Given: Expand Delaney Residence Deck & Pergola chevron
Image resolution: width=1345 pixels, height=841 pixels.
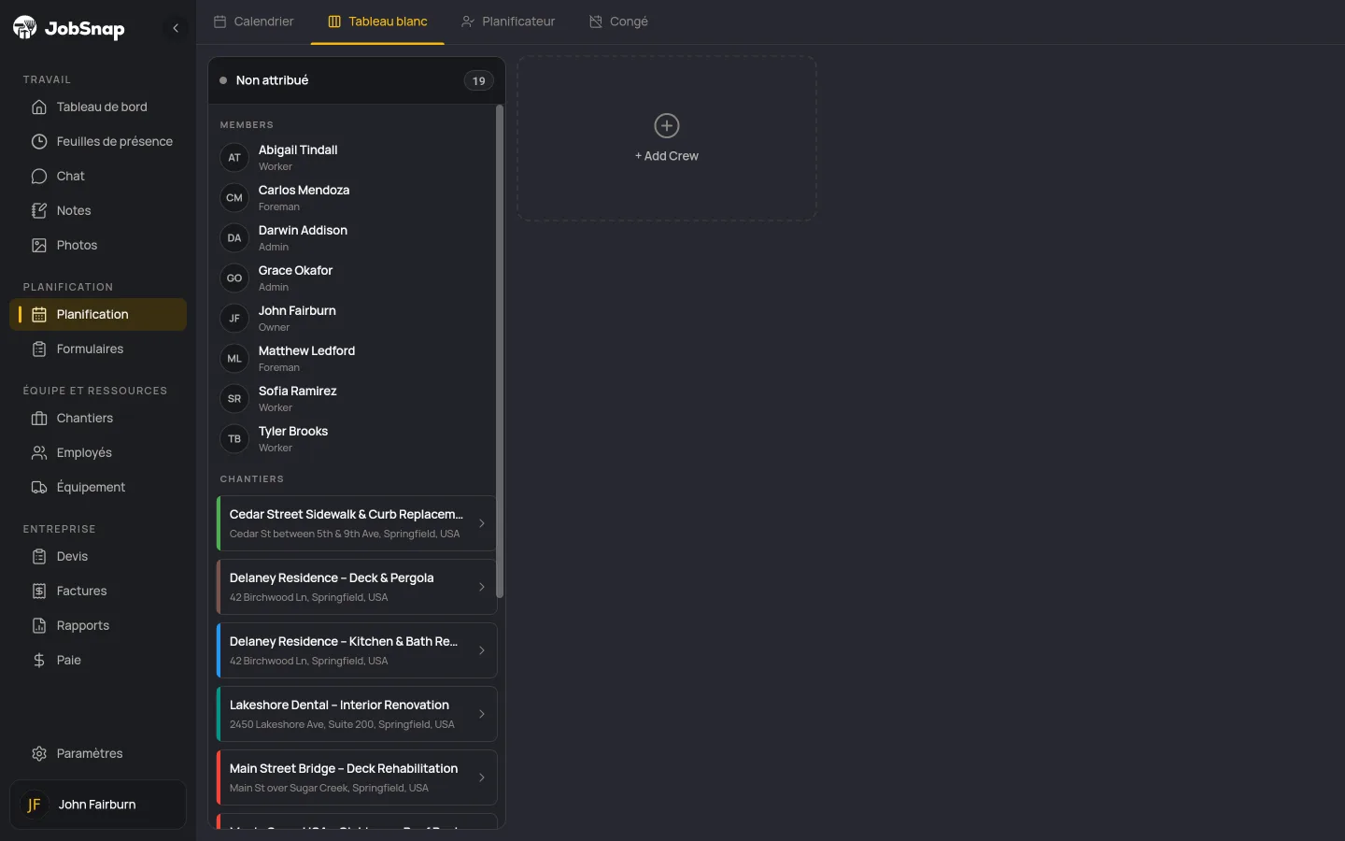Looking at the screenshot, I should [x=482, y=587].
